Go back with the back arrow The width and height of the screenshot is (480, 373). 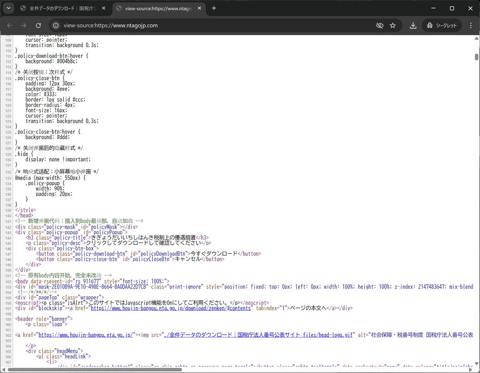coord(10,26)
